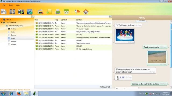
Task: Click the volume speaker tray icon
Action: [x=159, y=94]
